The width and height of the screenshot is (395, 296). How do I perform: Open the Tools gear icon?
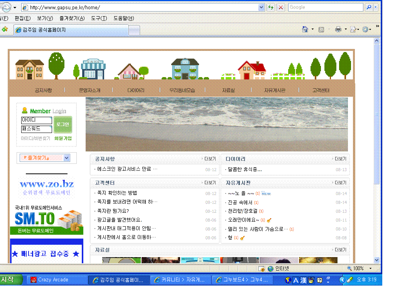pyautogui.click(x=365, y=29)
